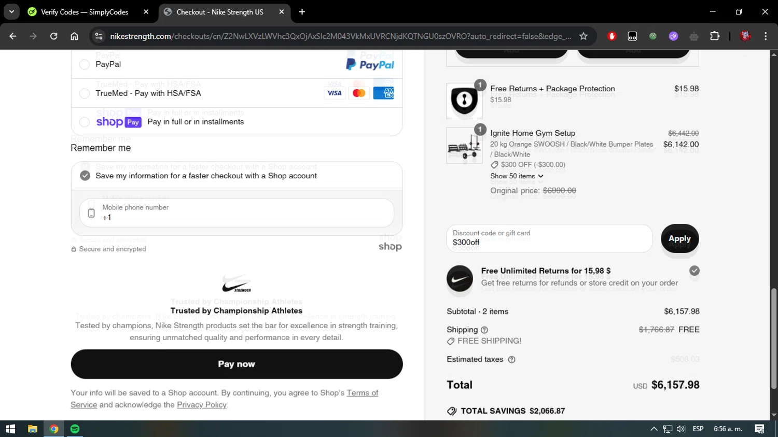The image size is (778, 437).
Task: Open the Windows Start menu
Action: click(x=10, y=429)
